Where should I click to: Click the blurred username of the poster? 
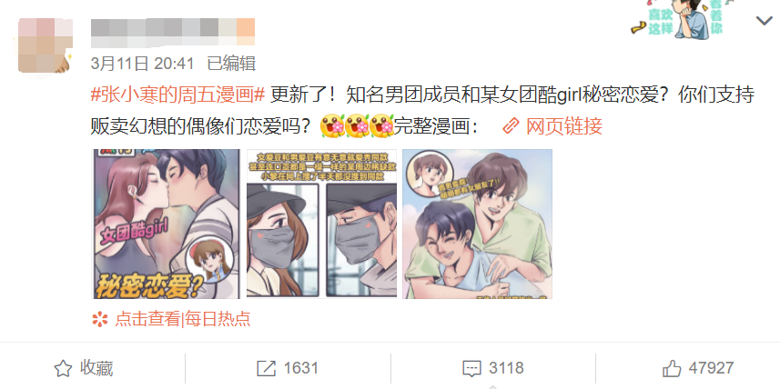(x=173, y=32)
